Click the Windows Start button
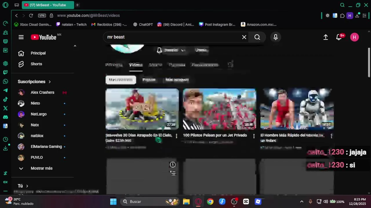Image resolution: width=371 pixels, height=208 pixels. pyautogui.click(x=113, y=202)
